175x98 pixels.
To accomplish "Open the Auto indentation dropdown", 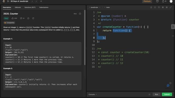I will tap(107, 7).
